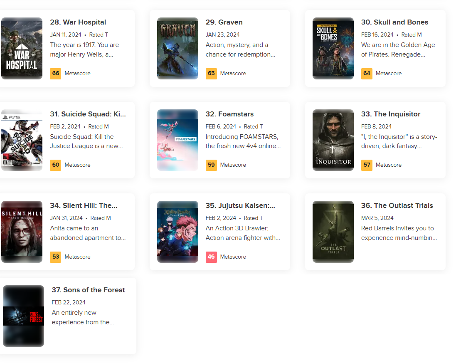This screenshot has height=363, width=456.
Task: Click Metascore label next to score 64
Action: point(389,73)
